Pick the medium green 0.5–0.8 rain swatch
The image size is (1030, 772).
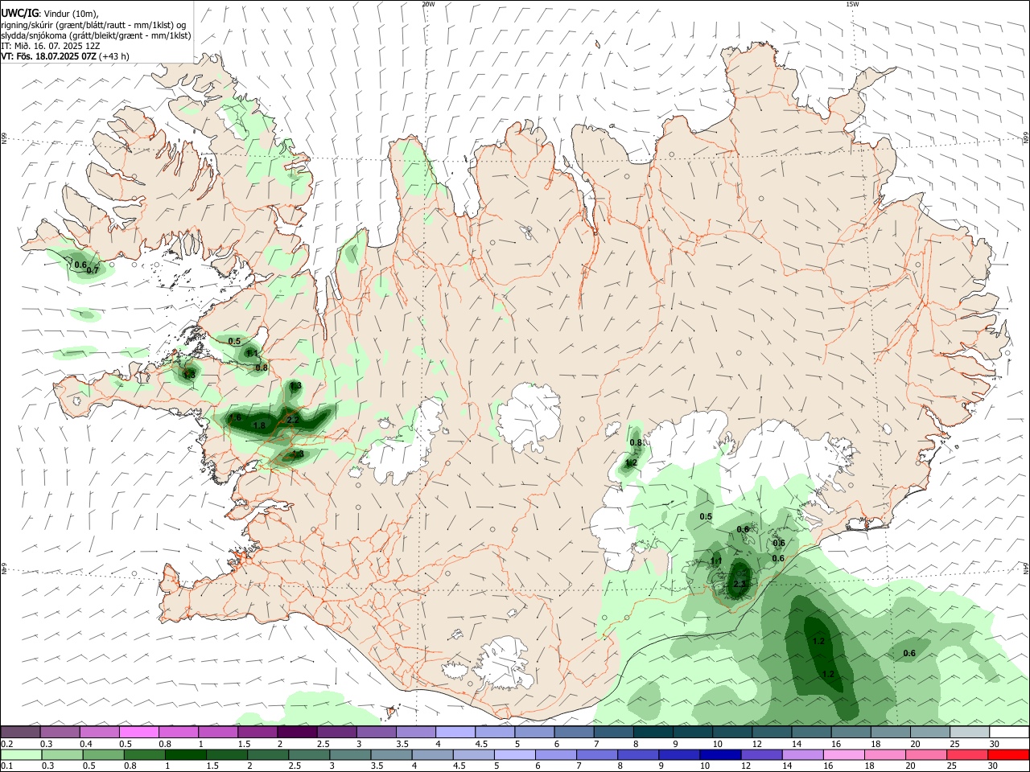coord(105,755)
